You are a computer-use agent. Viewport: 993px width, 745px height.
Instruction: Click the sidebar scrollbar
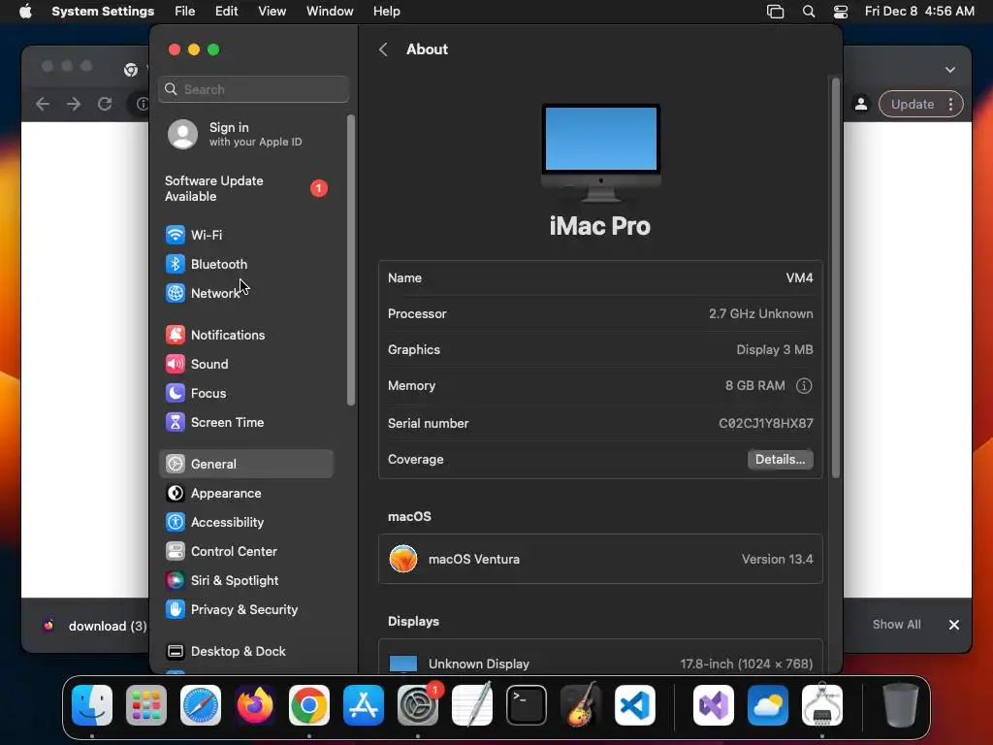[x=351, y=260]
